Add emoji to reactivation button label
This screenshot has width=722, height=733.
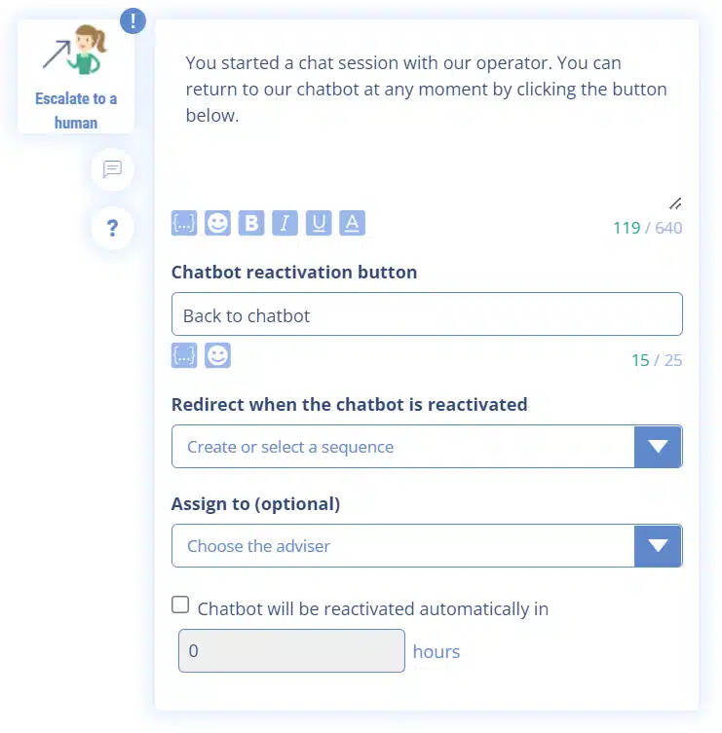pos(218,355)
